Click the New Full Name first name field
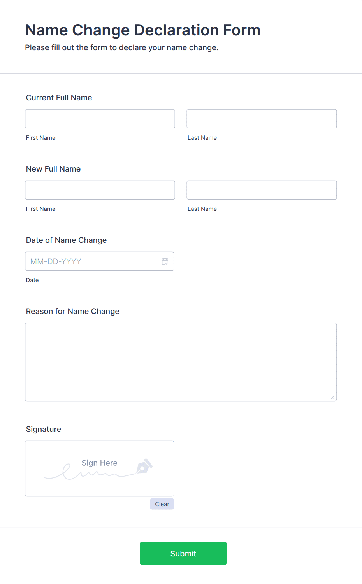 (x=100, y=190)
